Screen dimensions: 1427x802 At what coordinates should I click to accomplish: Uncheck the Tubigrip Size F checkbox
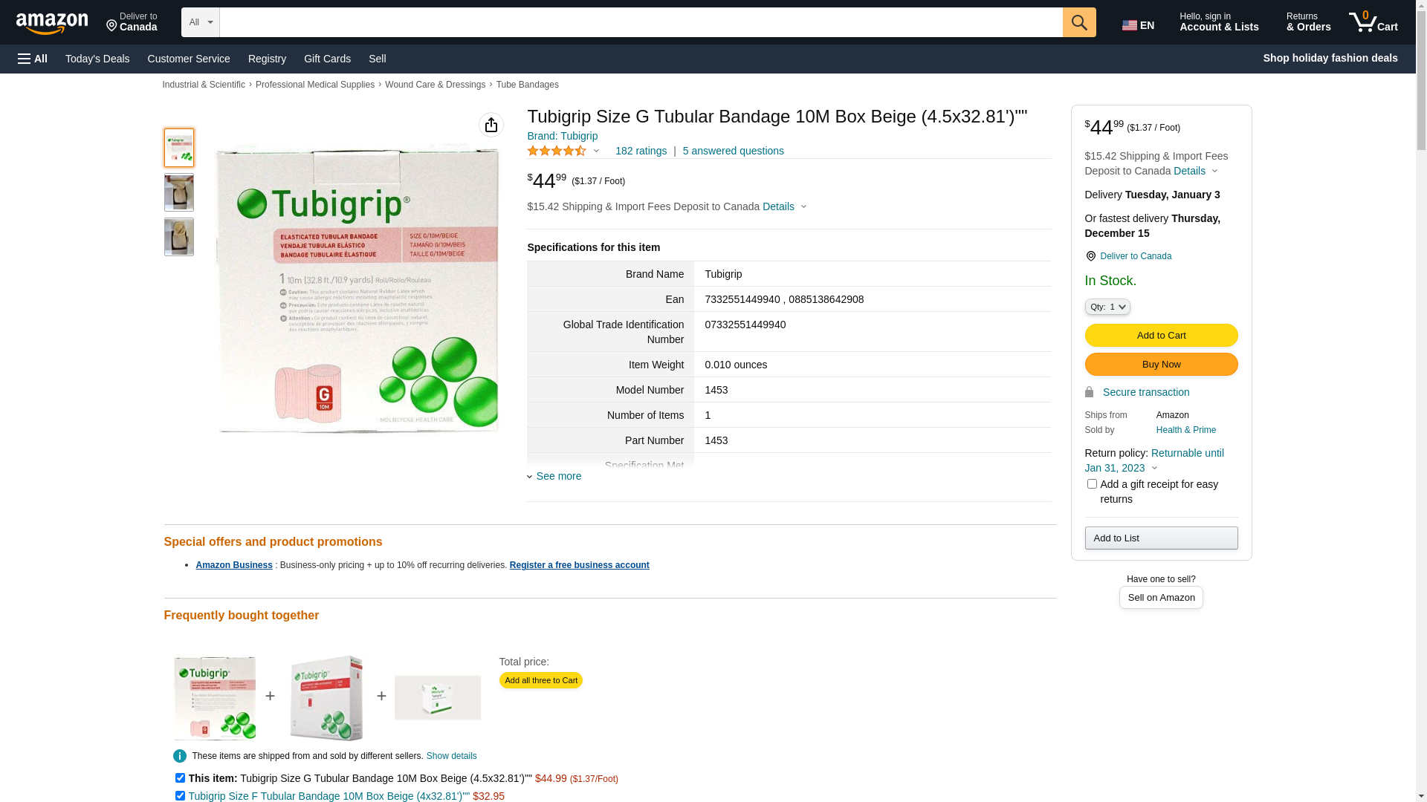(x=180, y=796)
